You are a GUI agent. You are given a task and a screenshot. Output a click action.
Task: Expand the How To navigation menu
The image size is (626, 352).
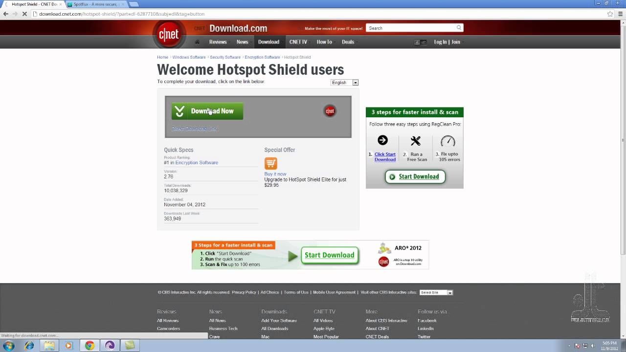tap(325, 42)
